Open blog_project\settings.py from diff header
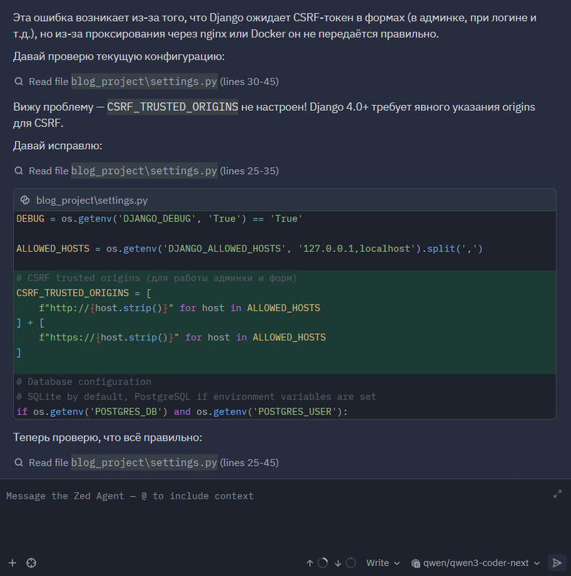The image size is (571, 576). (92, 200)
